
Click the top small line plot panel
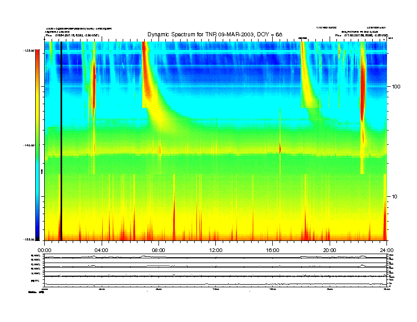tap(216, 256)
